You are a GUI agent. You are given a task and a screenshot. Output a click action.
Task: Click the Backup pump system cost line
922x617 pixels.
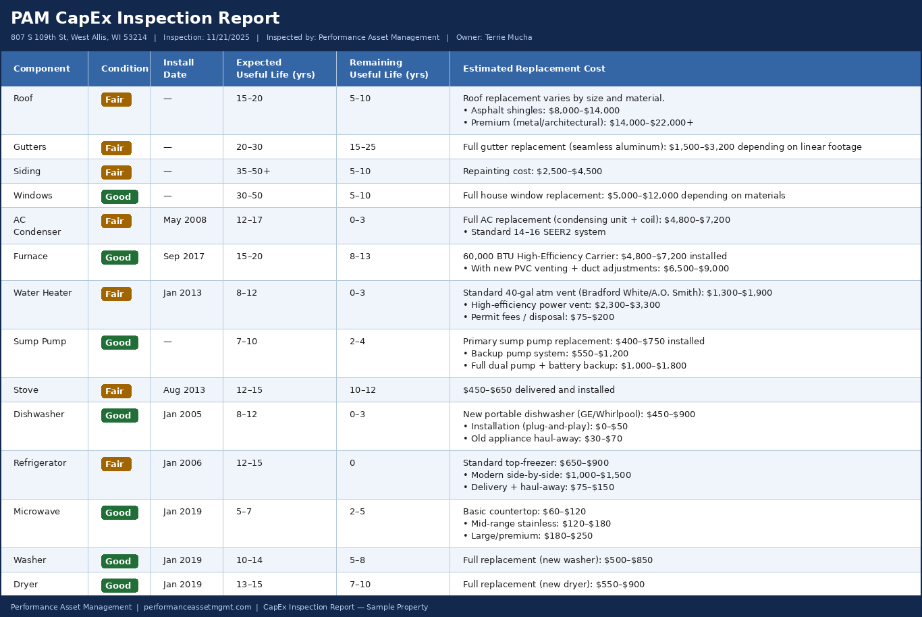tap(545, 354)
